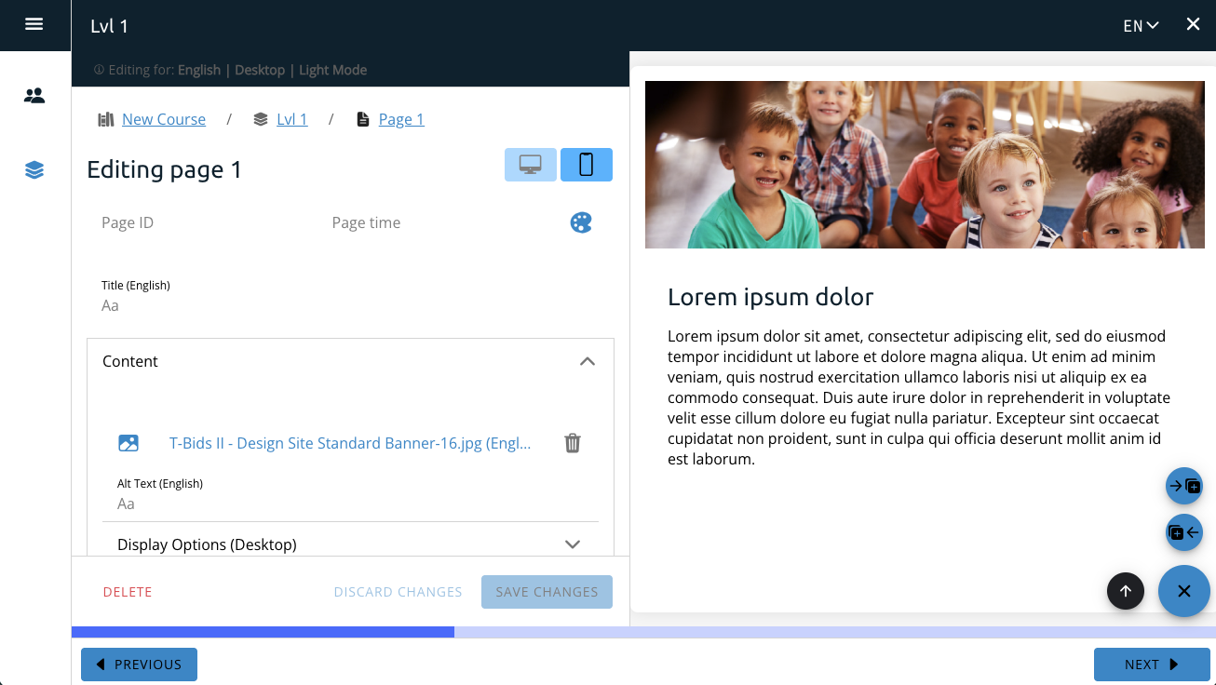Viewport: 1216px width, 685px height.
Task: Open the hamburger navigation menu
Action: 34,24
